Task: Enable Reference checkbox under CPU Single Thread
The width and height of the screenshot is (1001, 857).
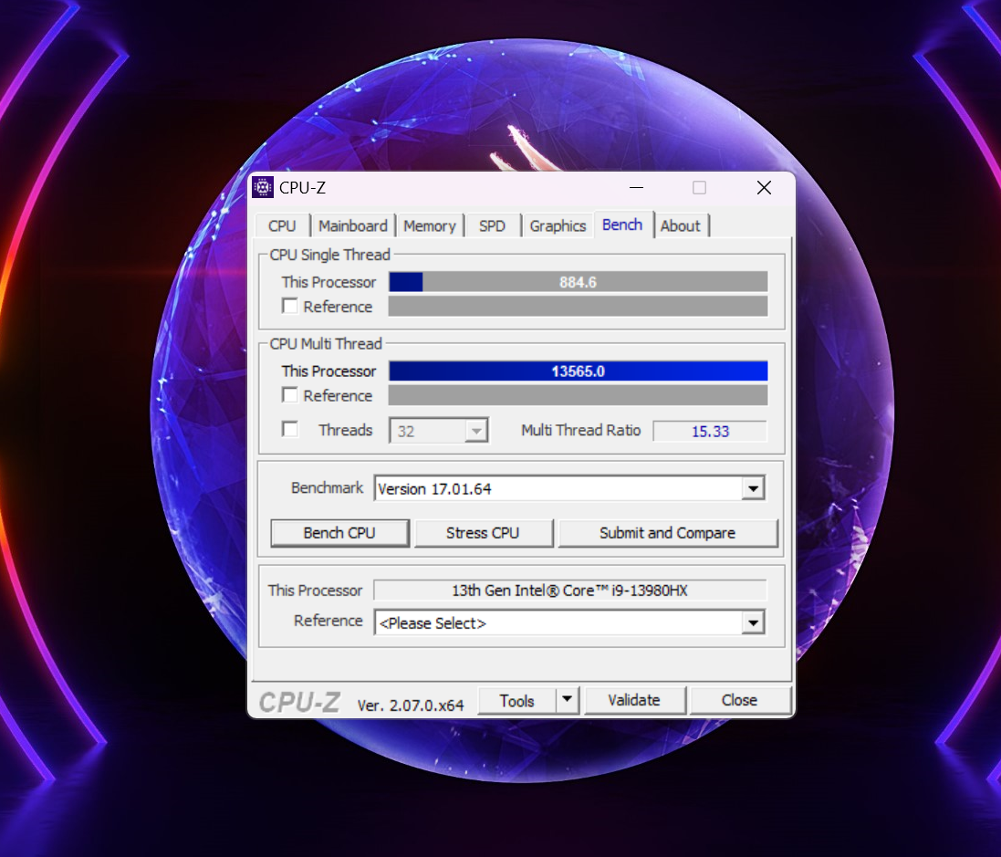Action: pyautogui.click(x=290, y=307)
